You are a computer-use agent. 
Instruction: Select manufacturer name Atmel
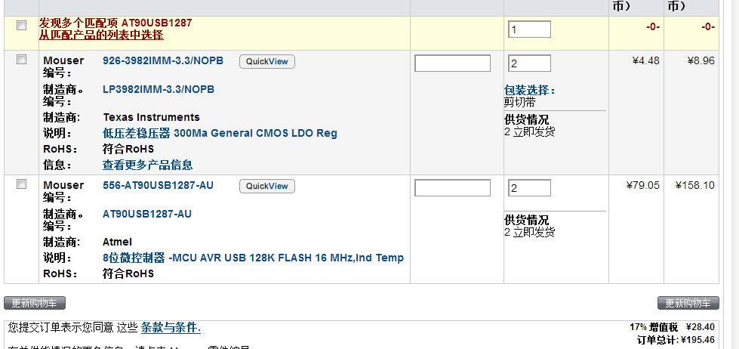[x=117, y=242]
